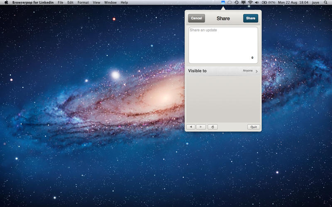
Task: Expand the Visible to Anyone chevron
Action: click(x=256, y=71)
